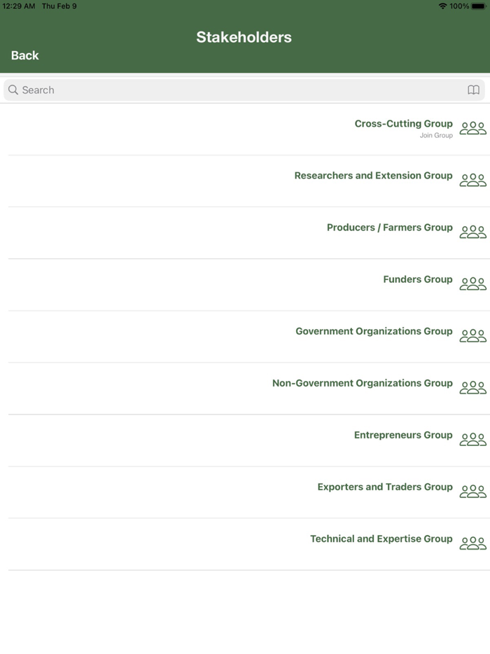This screenshot has width=490, height=654.
Task: Tap the Producers / Farmers Group people icon
Action: (x=473, y=232)
